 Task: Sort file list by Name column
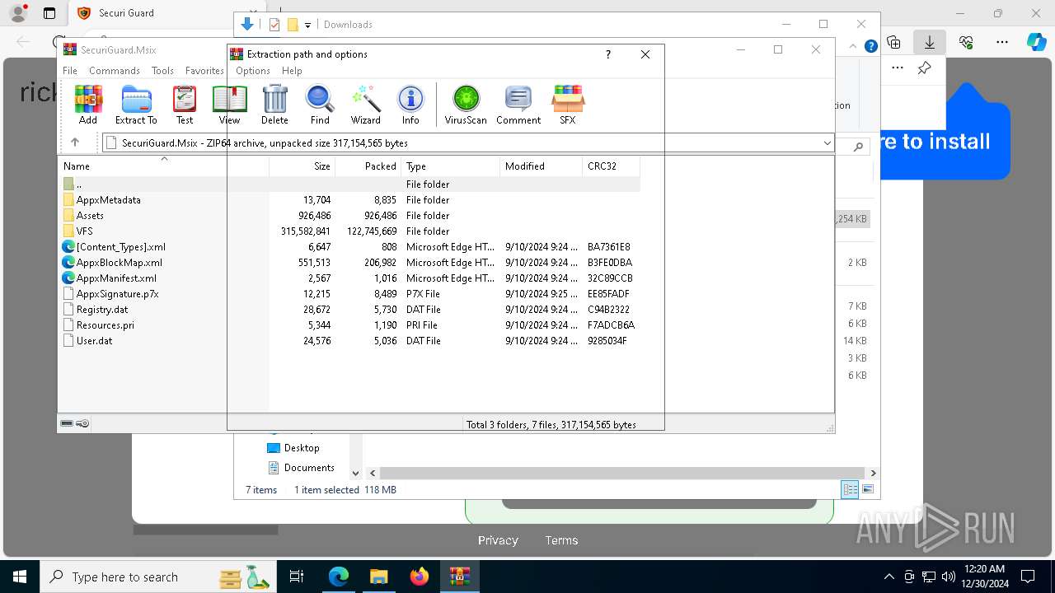pyautogui.click(x=164, y=166)
